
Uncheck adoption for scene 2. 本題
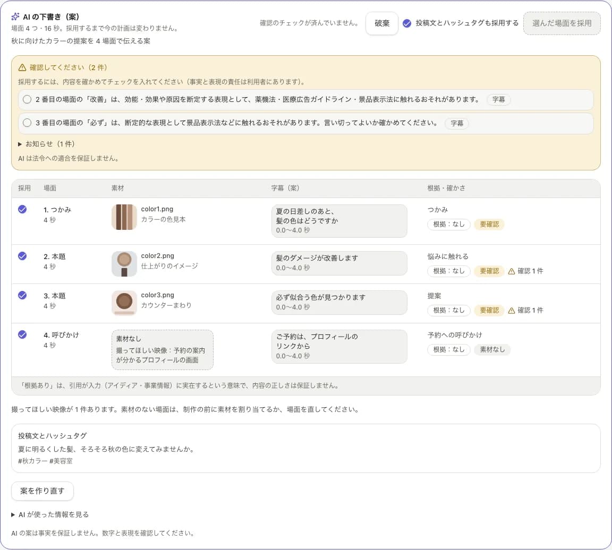[x=23, y=256]
